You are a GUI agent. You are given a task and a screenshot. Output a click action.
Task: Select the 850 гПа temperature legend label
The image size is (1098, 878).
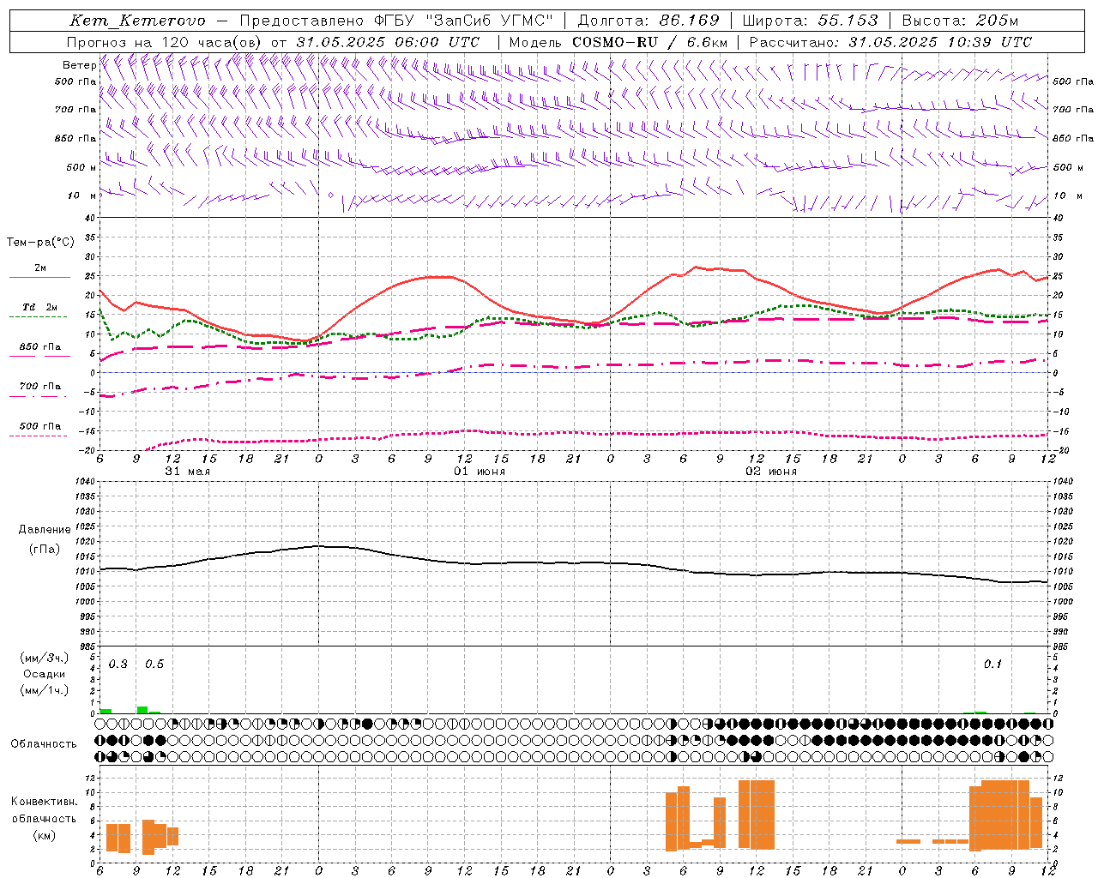[x=40, y=347]
